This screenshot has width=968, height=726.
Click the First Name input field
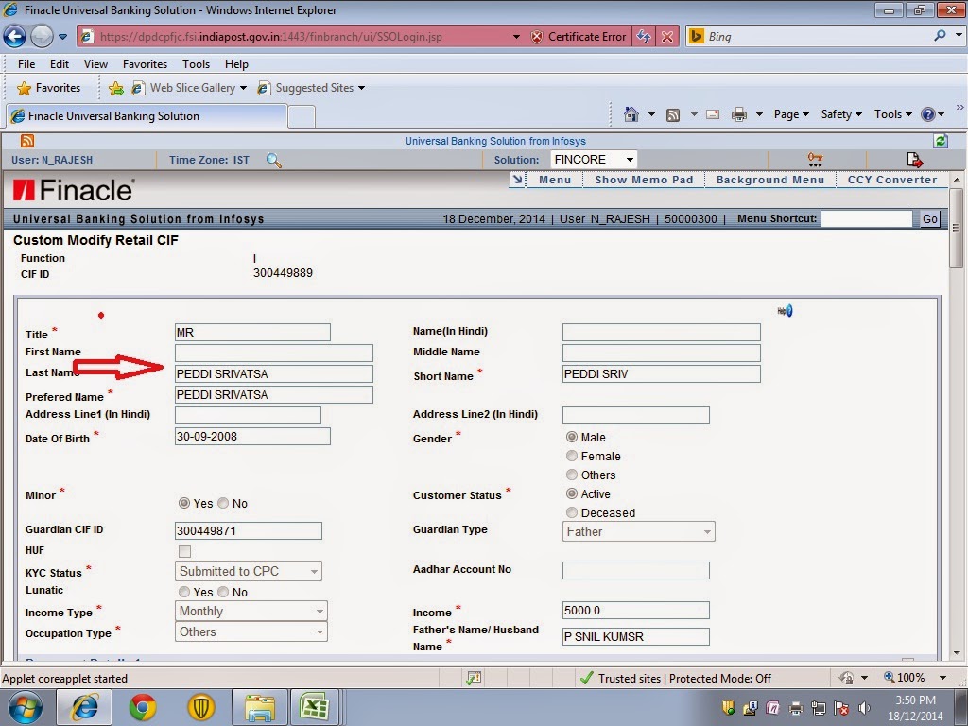pos(274,353)
